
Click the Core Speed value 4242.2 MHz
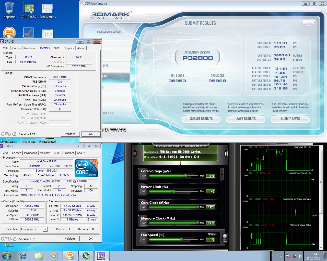pyautogui.click(x=32, y=206)
